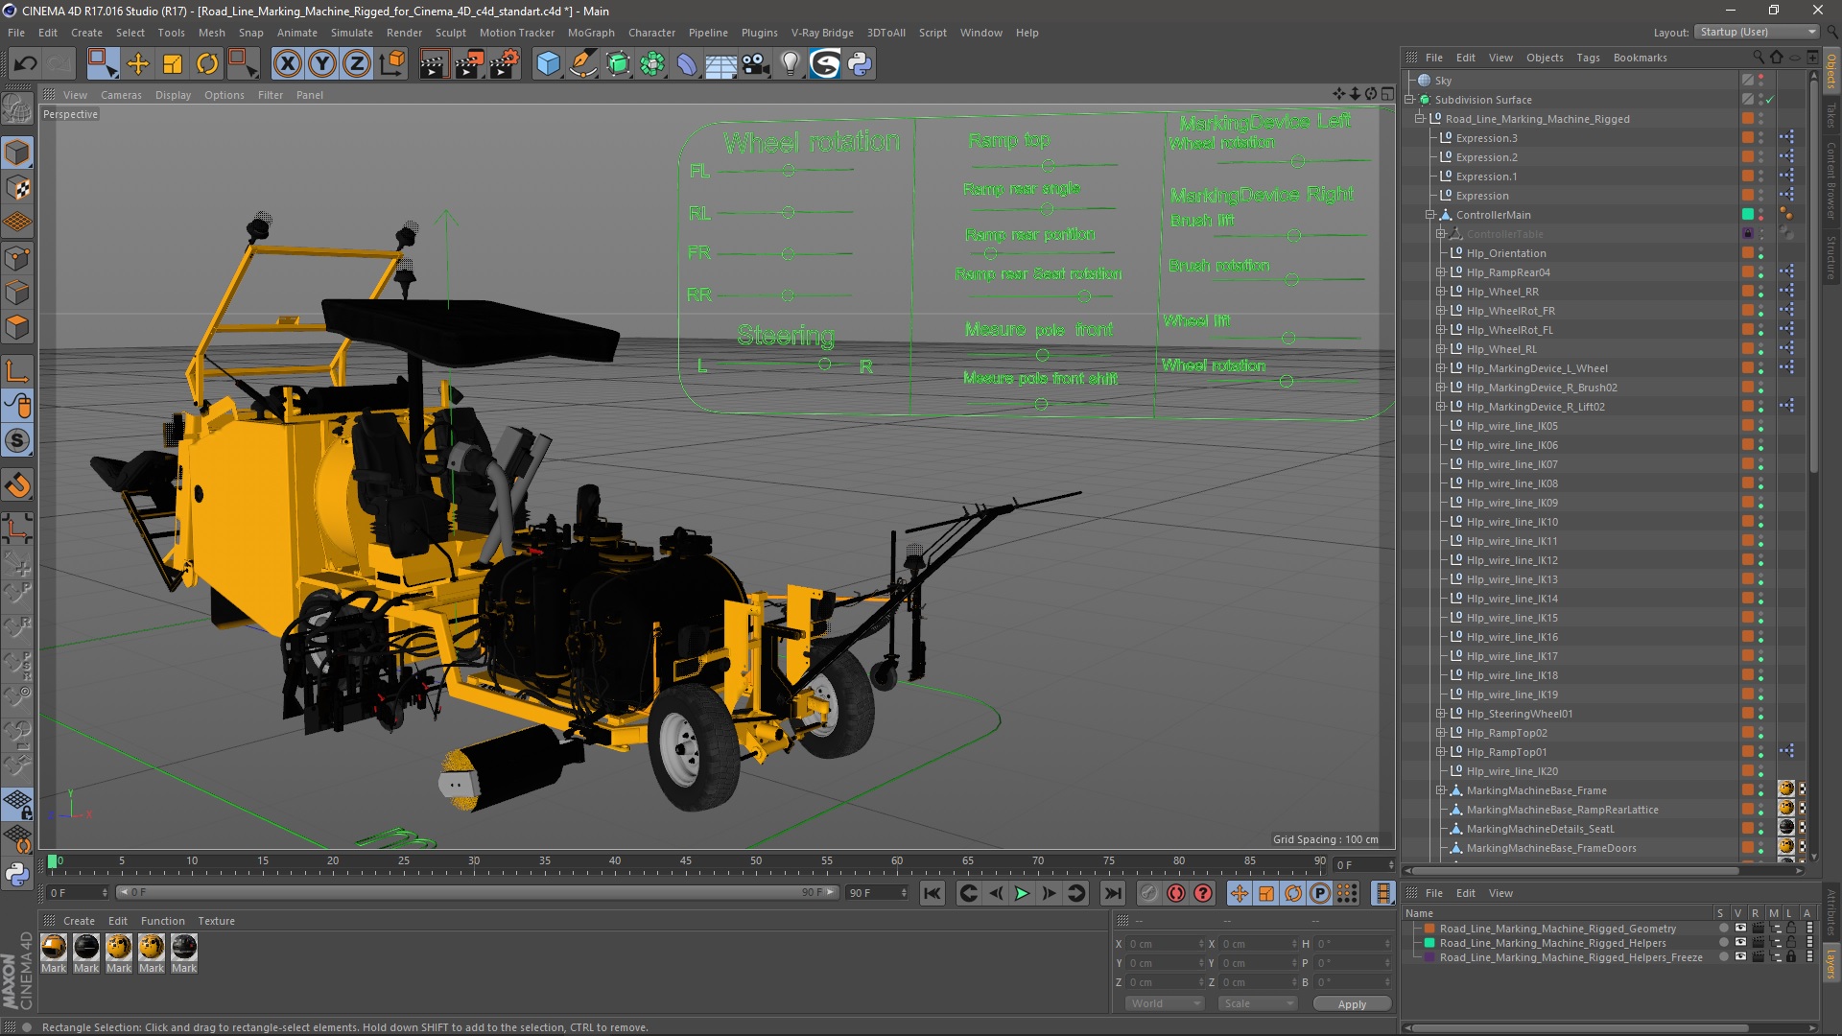Click frame 45 on the timeline ruler

point(686,863)
